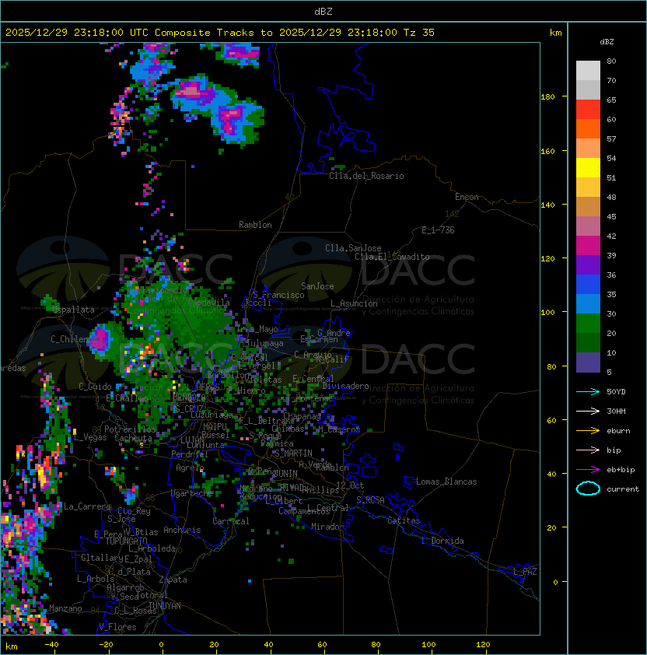
Task: Click the 'Clla.del_Rosario' map label
Action: coord(366,176)
